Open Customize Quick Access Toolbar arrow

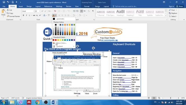click(x=20, y=2)
